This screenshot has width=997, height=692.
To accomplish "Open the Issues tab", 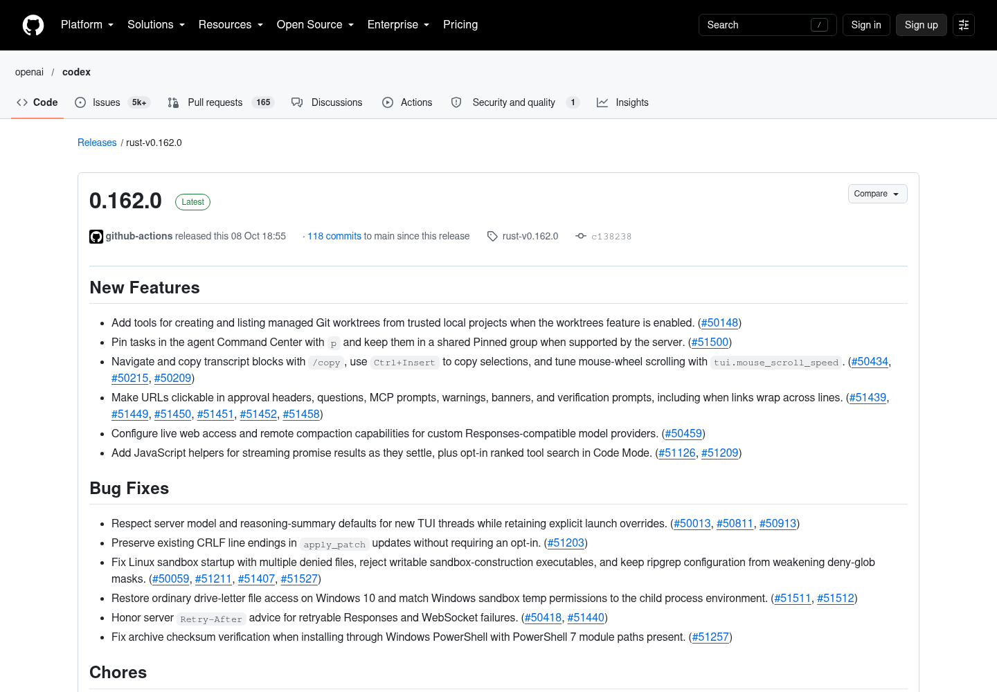I will click(x=112, y=102).
